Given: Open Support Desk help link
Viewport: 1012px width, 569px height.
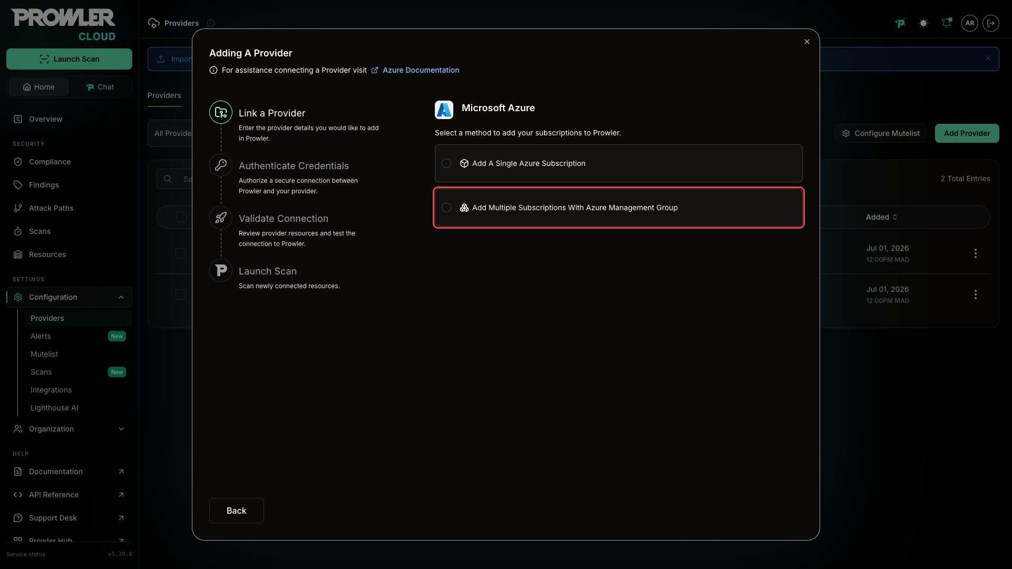Looking at the screenshot, I should coord(53,518).
